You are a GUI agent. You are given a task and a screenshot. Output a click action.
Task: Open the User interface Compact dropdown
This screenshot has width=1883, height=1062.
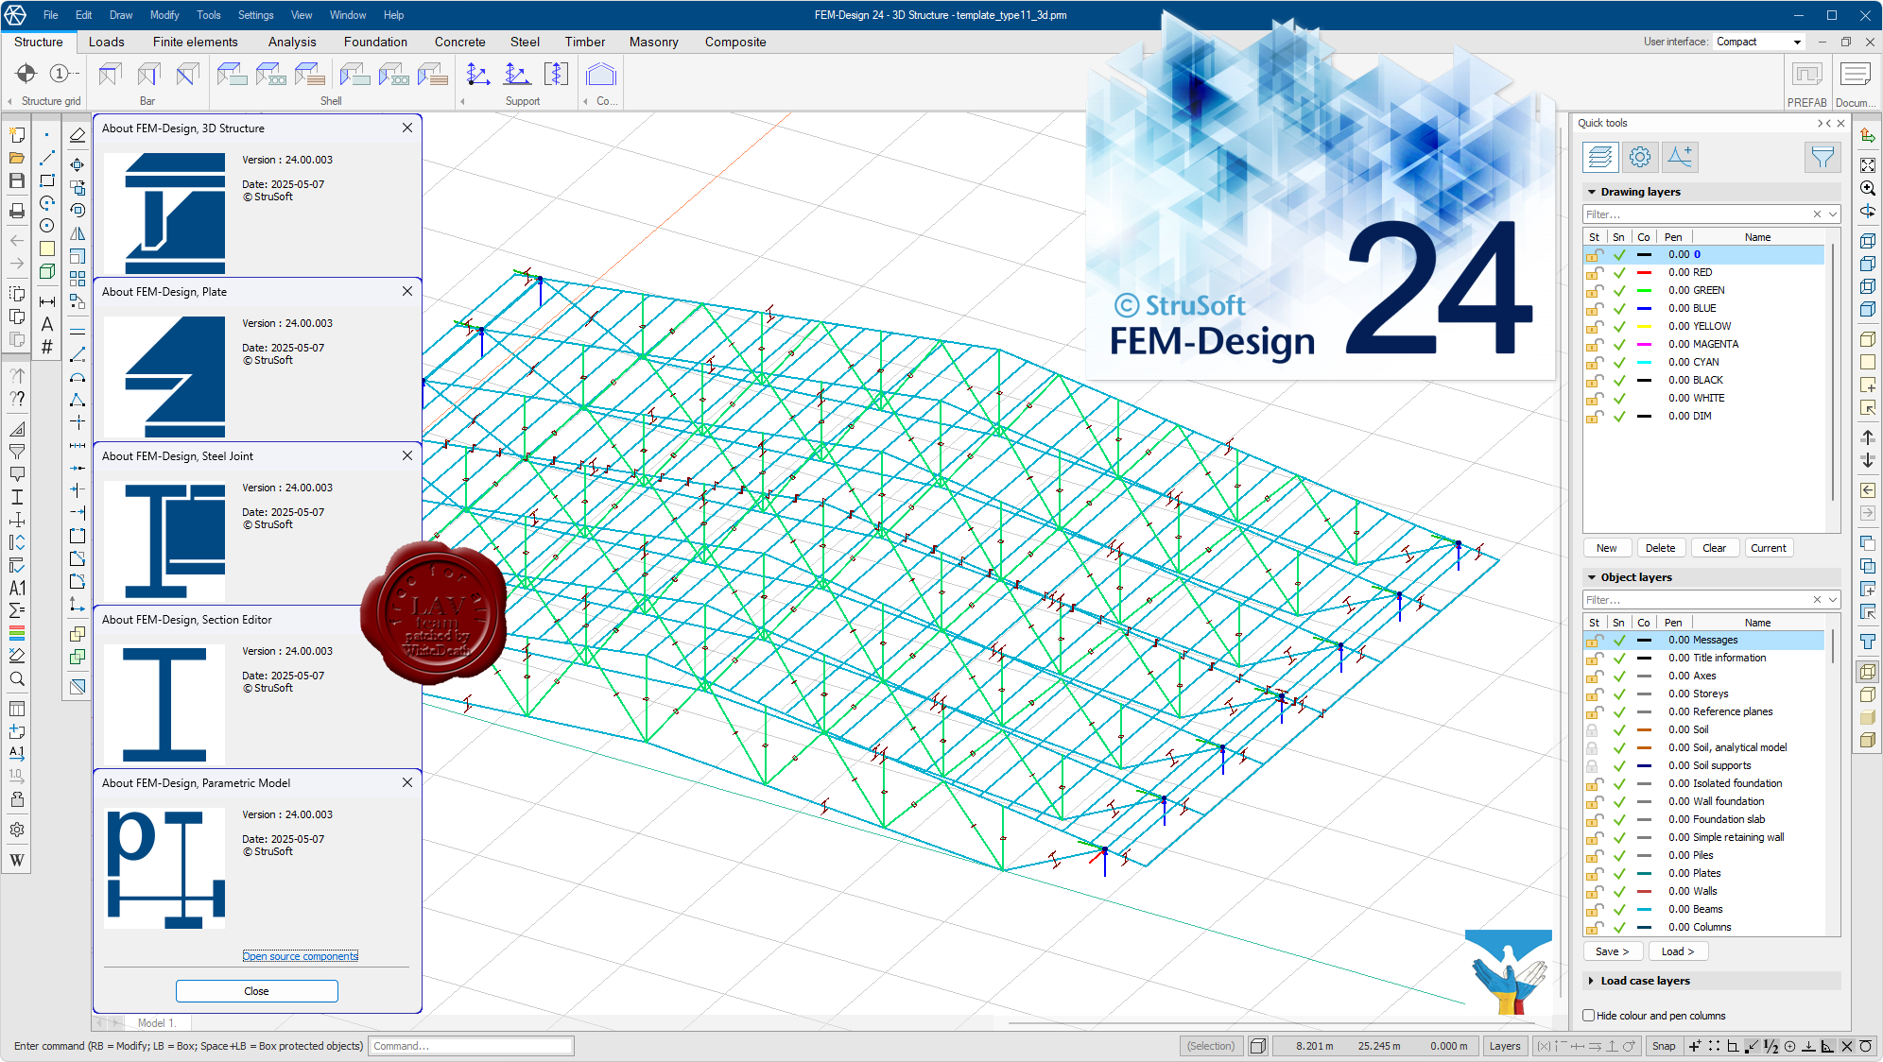pyautogui.click(x=1759, y=42)
